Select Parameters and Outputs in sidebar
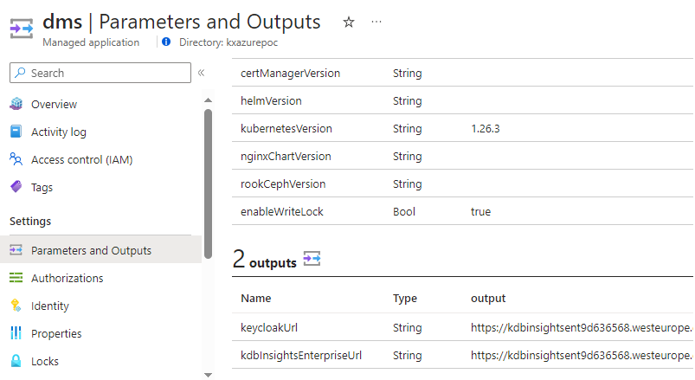695x380 pixels. (91, 250)
